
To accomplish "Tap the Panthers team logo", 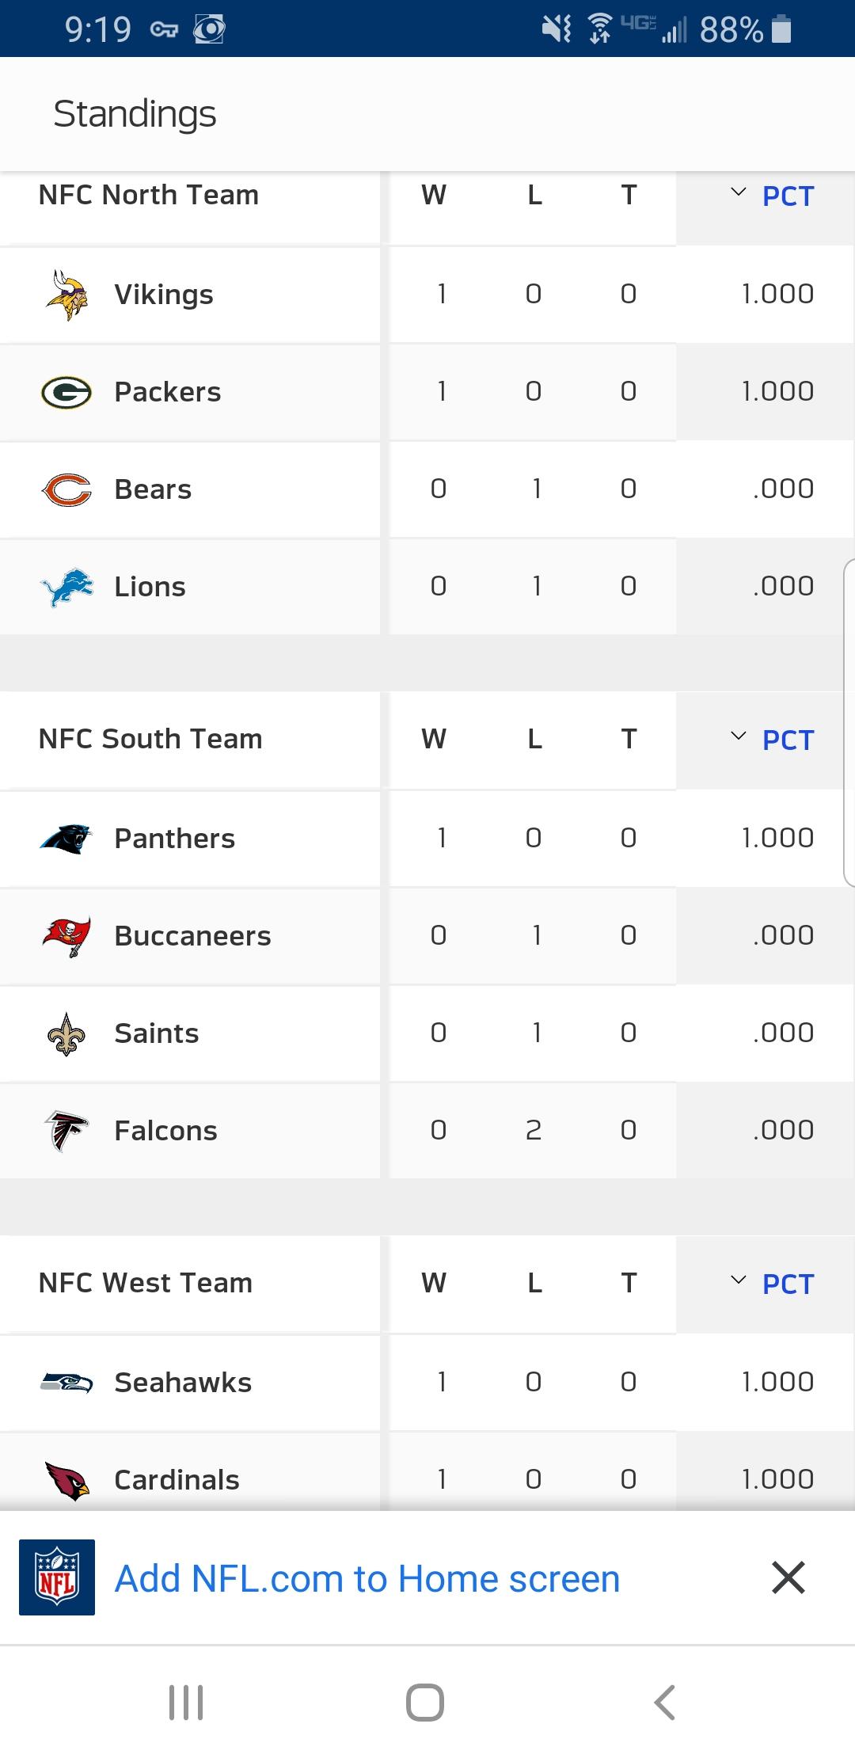I will pyautogui.click(x=66, y=839).
